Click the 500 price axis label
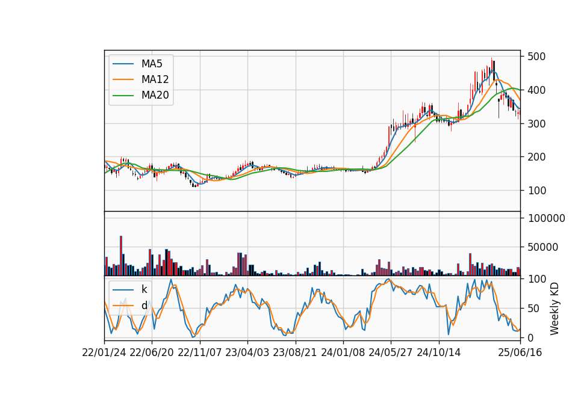This screenshot has width=578, height=415. click(536, 57)
